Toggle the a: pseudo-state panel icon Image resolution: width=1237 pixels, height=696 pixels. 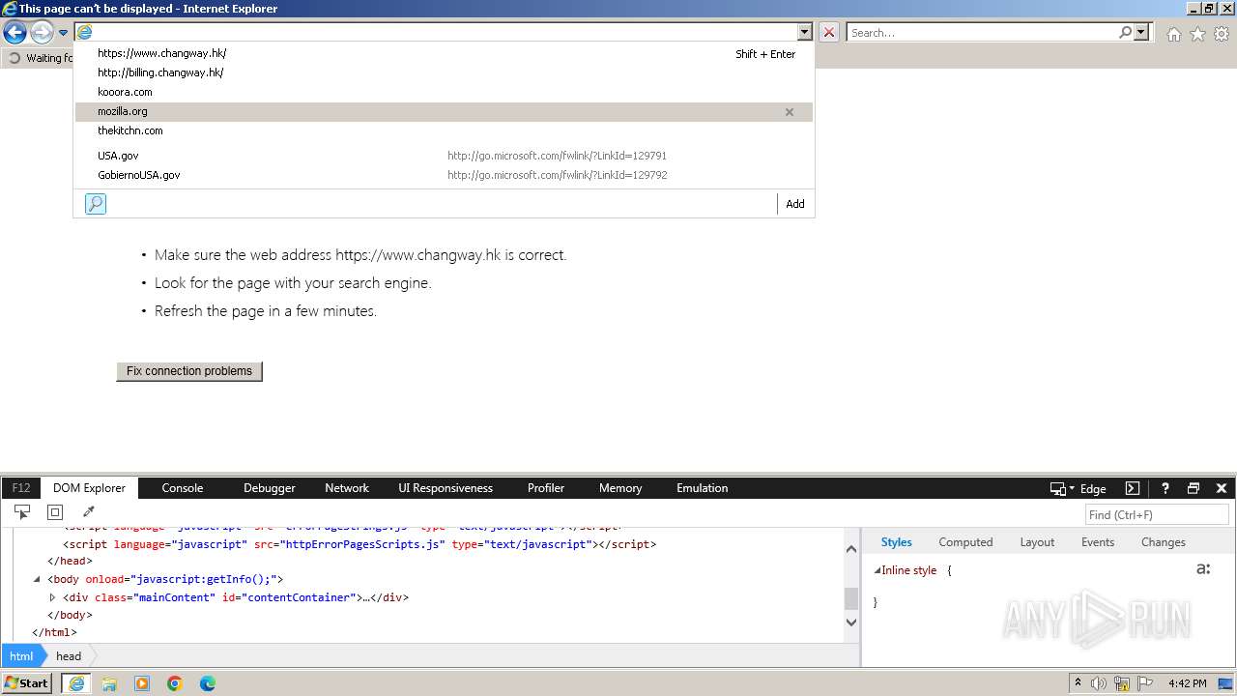click(x=1203, y=569)
